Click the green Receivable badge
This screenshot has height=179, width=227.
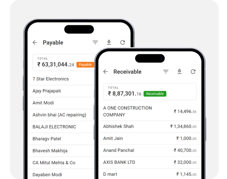155,94
